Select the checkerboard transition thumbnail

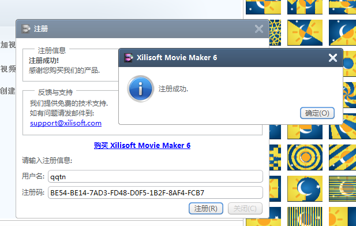pos(275,157)
